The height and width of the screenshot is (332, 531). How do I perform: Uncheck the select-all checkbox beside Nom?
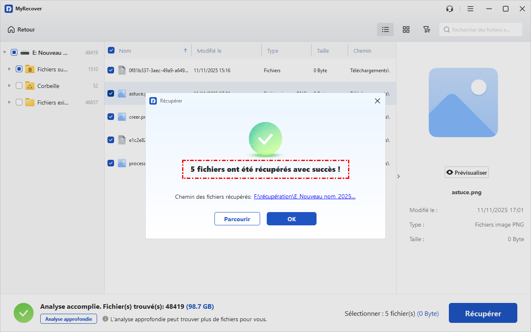coord(111,51)
